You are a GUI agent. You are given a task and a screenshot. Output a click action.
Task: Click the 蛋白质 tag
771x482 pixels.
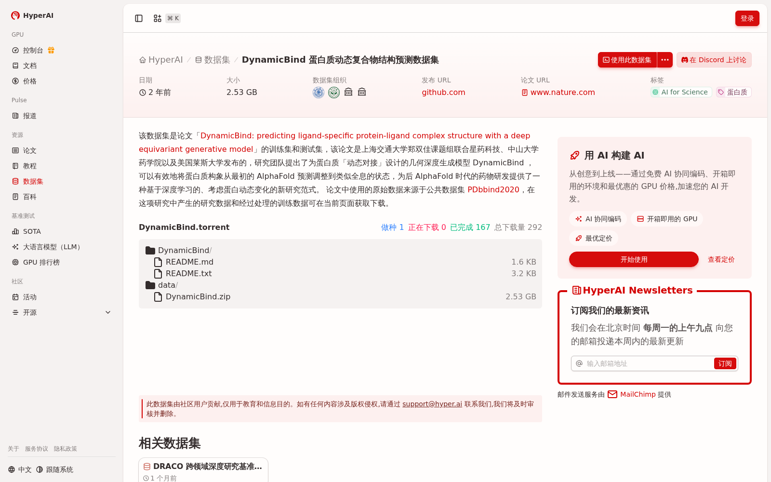pos(733,92)
